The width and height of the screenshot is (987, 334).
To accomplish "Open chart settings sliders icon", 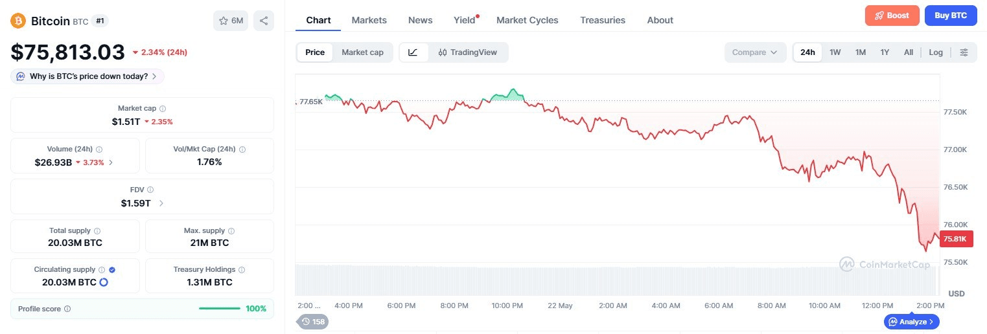I will tap(964, 52).
